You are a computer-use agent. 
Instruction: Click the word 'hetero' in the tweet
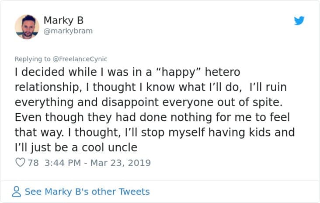point(223,72)
